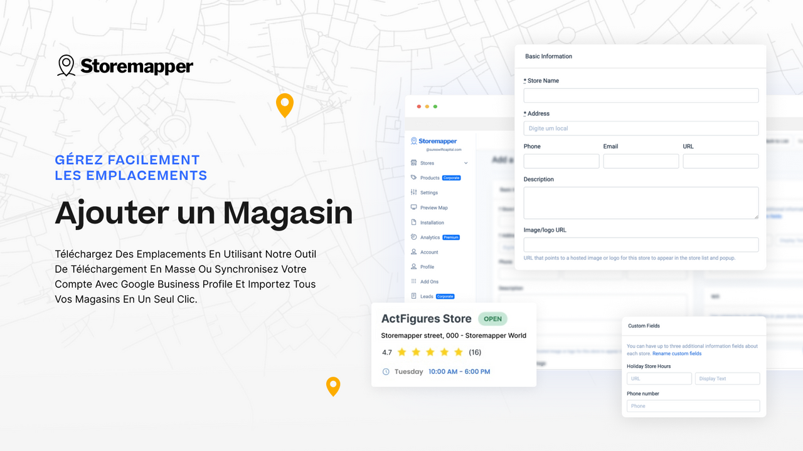The height and width of the screenshot is (451, 803).
Task: Click the @sureswiftcapital.com account text
Action: 444,150
